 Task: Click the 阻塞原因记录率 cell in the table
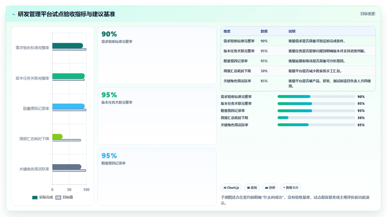[x=236, y=61]
